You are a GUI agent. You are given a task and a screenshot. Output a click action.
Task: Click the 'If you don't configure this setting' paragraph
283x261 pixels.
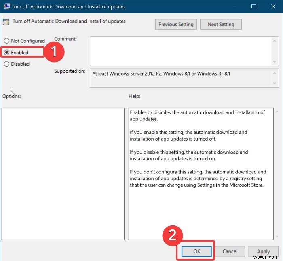[x=198, y=179]
